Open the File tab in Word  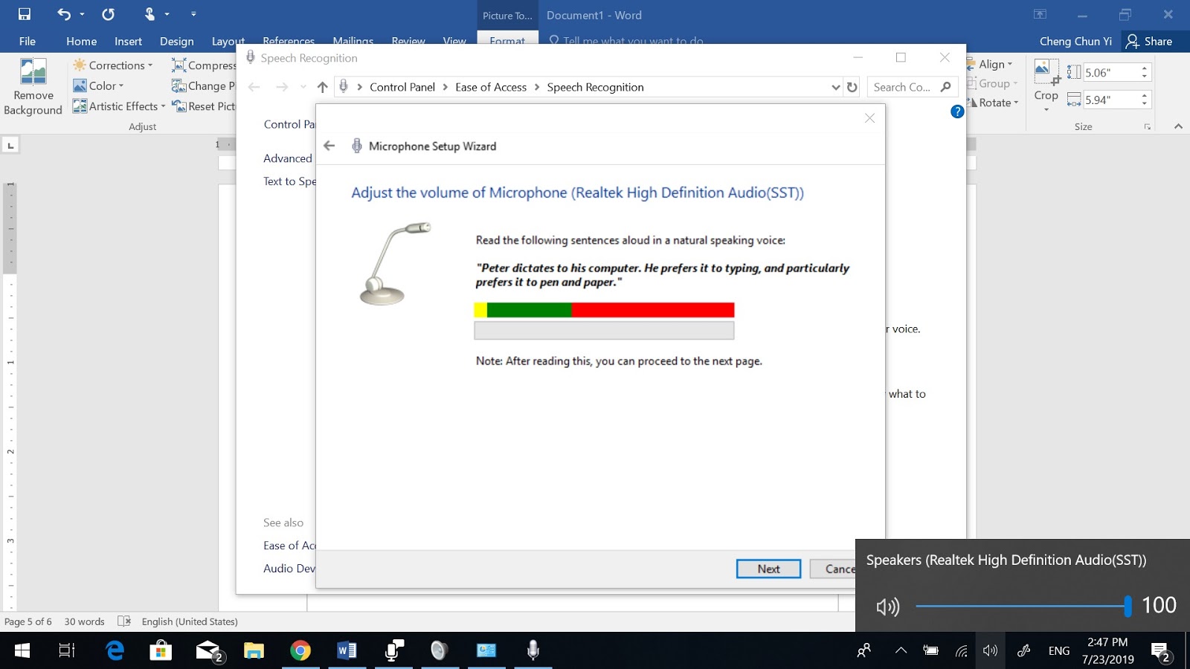pyautogui.click(x=28, y=42)
